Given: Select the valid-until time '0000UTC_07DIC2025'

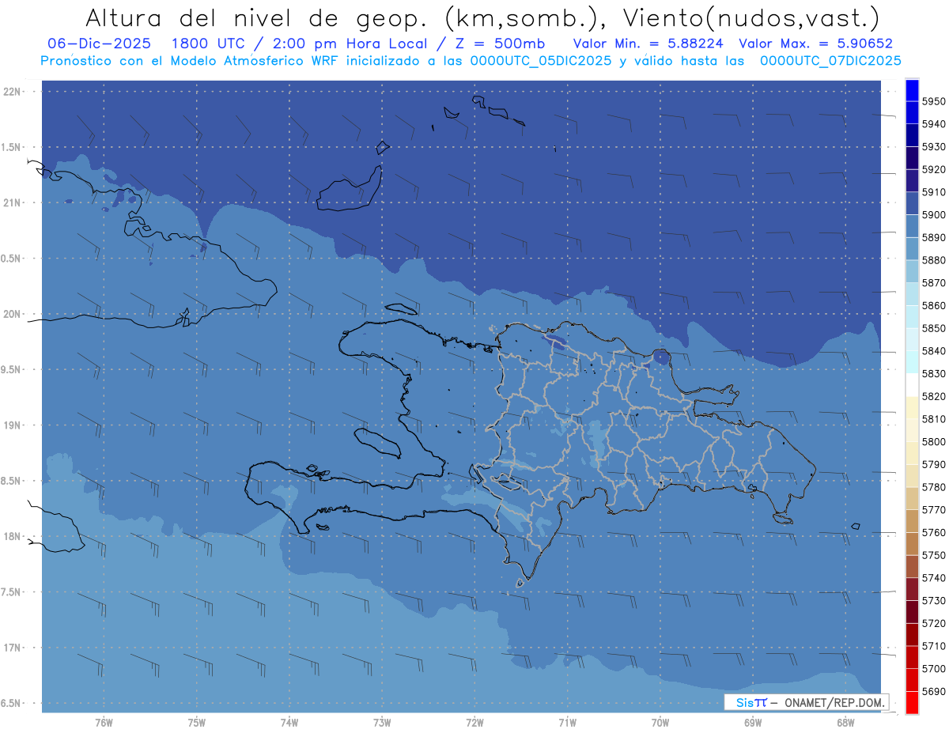Looking at the screenshot, I should click(830, 61).
